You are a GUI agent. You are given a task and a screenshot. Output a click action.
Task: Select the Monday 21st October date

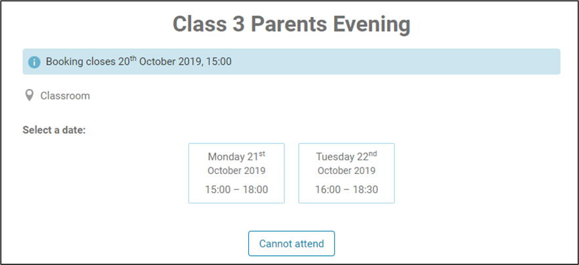coord(236,173)
